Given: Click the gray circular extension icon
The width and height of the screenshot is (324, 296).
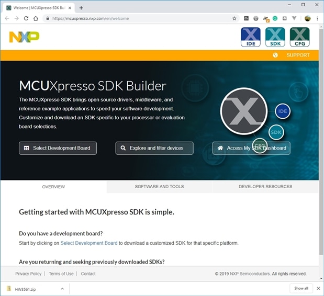Looking at the screenshot, I should [x=256, y=18].
